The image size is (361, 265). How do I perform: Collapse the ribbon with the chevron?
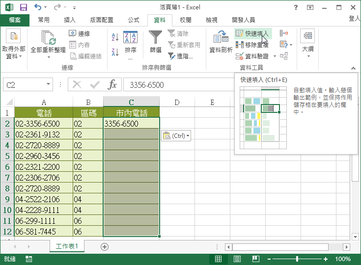pyautogui.click(x=353, y=68)
